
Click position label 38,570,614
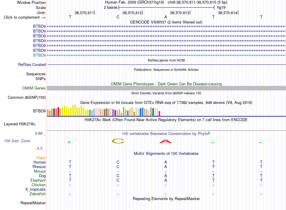click(228, 13)
